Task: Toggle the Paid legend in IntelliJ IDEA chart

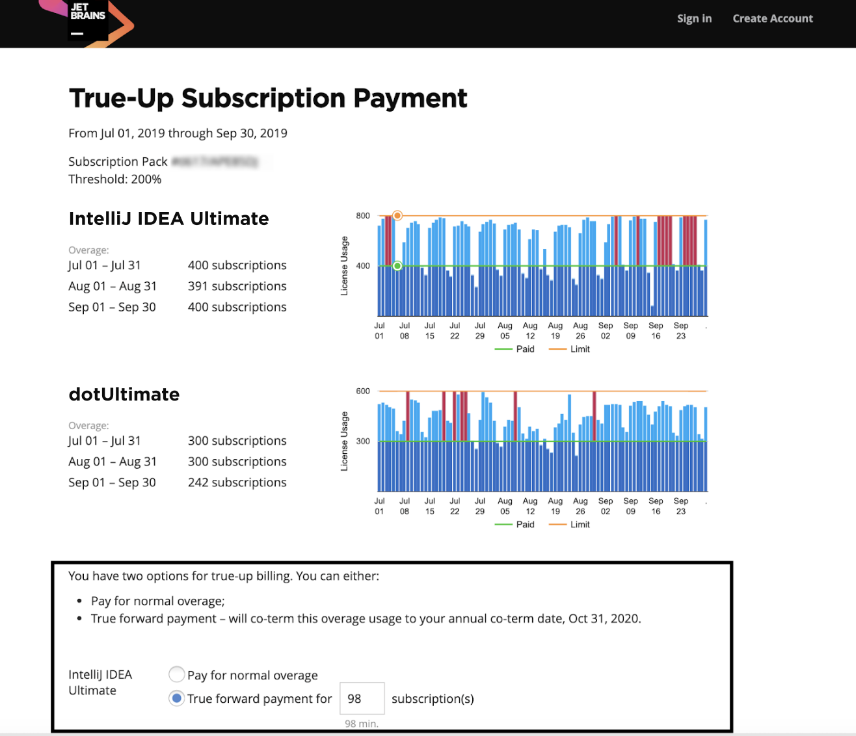Action: (x=515, y=349)
